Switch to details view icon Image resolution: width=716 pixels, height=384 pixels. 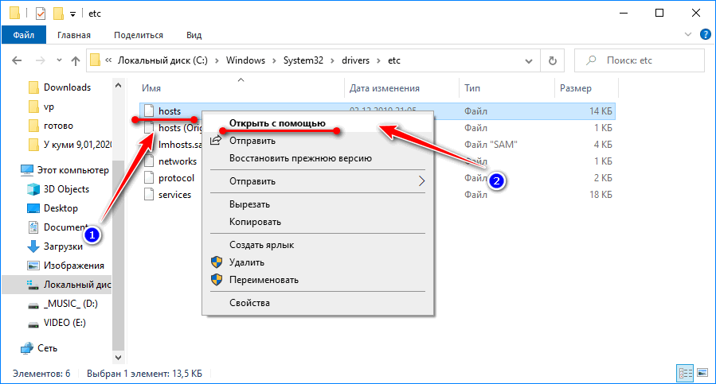[684, 373]
